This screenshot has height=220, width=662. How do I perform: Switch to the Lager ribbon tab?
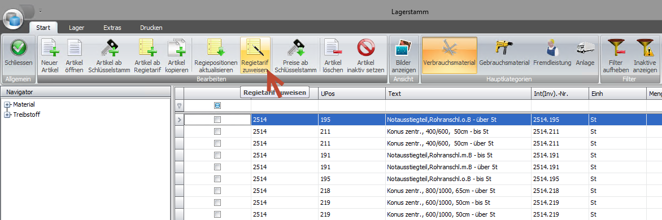[x=76, y=28]
